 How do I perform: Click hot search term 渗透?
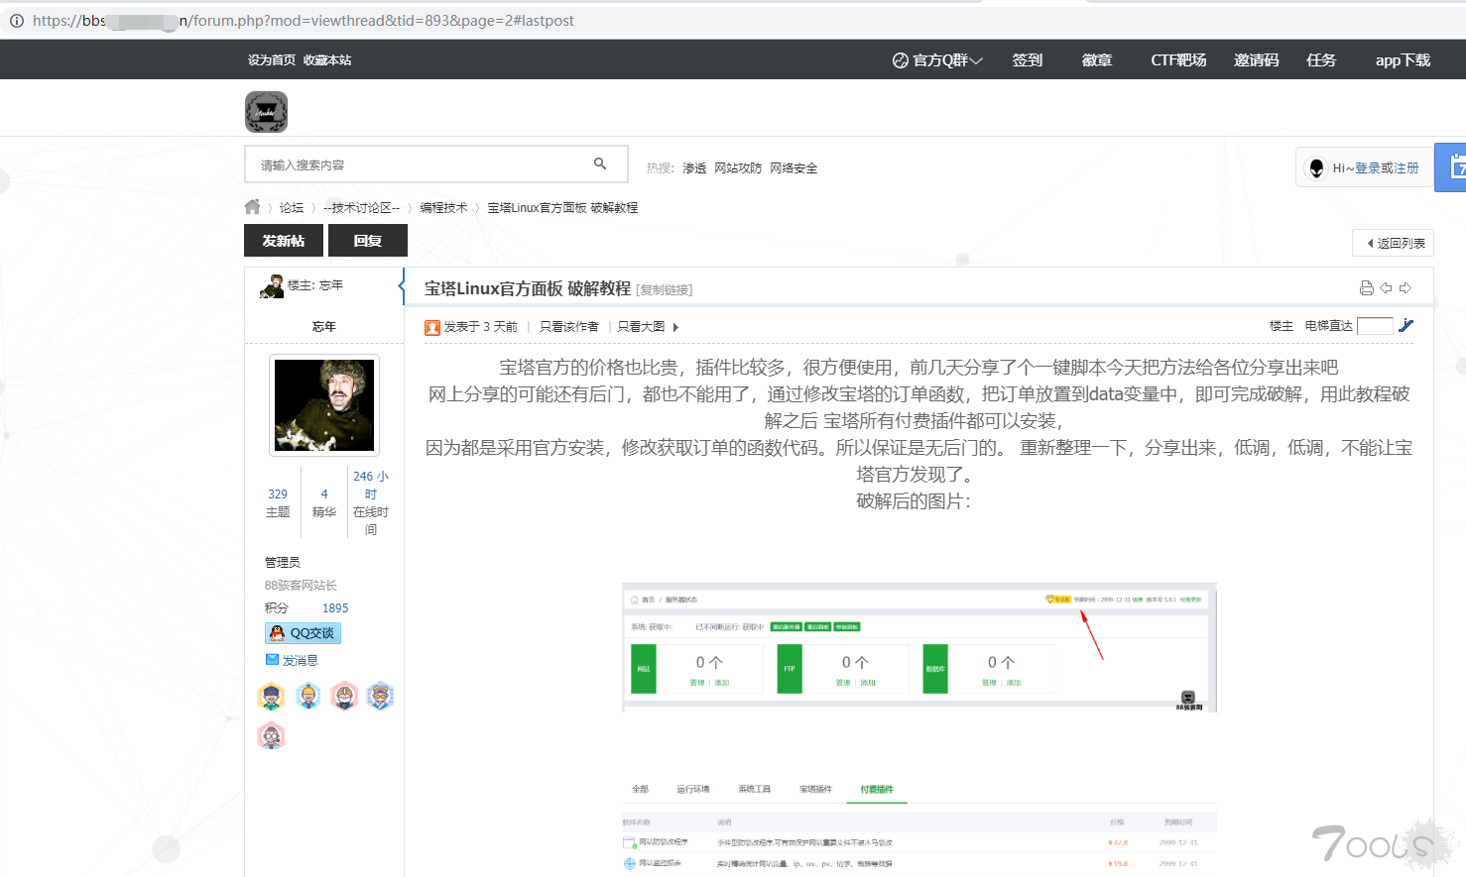(x=694, y=168)
